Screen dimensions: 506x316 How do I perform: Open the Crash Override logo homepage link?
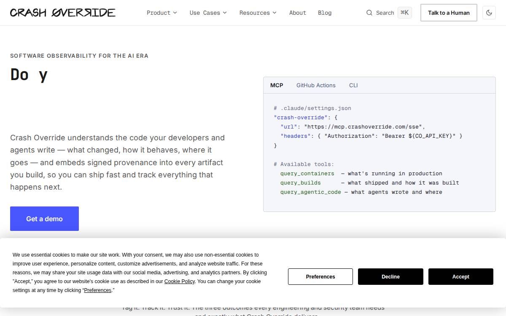click(x=63, y=13)
